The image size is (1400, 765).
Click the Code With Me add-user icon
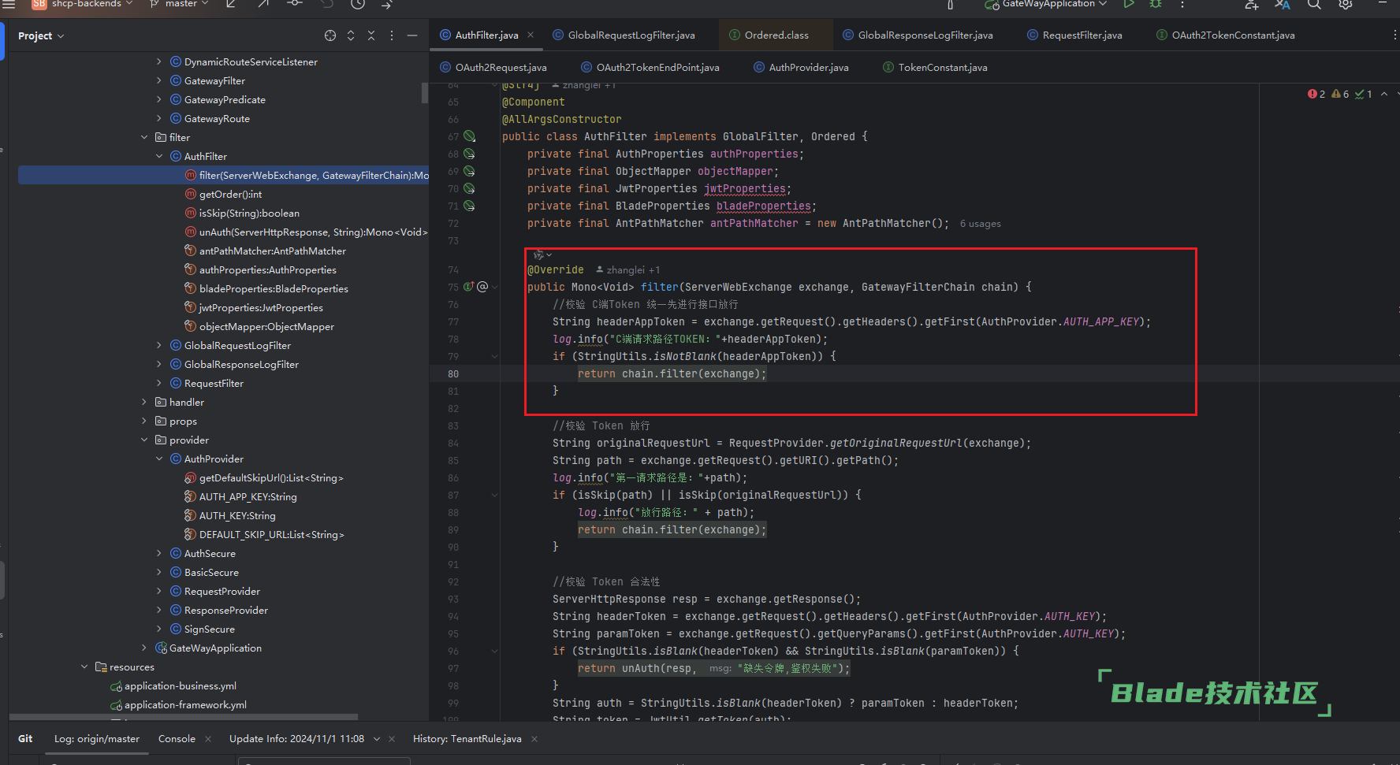coord(1252,4)
